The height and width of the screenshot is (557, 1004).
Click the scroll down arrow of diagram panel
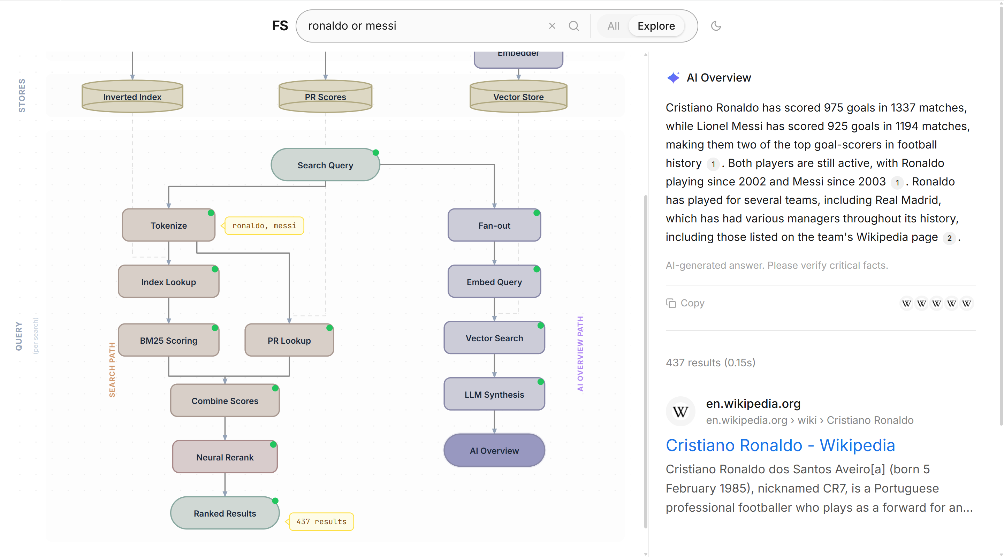(646, 554)
